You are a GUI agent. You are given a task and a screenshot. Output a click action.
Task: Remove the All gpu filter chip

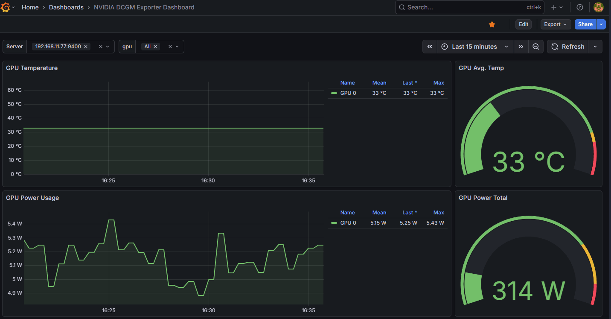(155, 47)
